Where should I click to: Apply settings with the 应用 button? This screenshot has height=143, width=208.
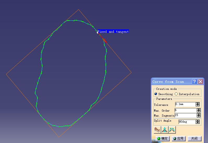[x=178, y=139]
